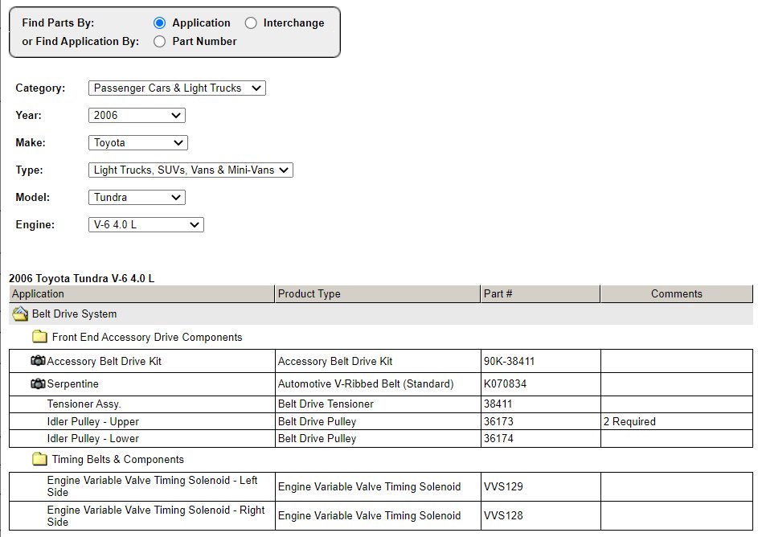The width and height of the screenshot is (758, 537).
Task: Open the Category dropdown
Action: click(177, 88)
